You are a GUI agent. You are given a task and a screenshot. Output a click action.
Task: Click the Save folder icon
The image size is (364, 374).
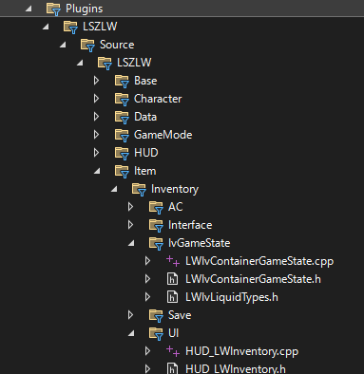(x=156, y=315)
